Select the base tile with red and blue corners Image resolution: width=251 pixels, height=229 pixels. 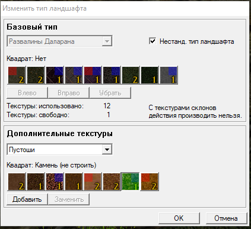tap(93, 75)
